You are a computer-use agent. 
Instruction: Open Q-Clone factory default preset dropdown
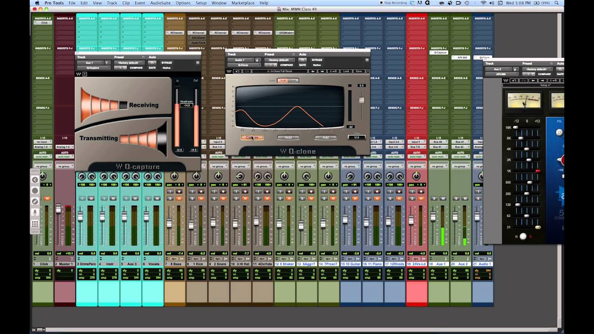(280, 60)
